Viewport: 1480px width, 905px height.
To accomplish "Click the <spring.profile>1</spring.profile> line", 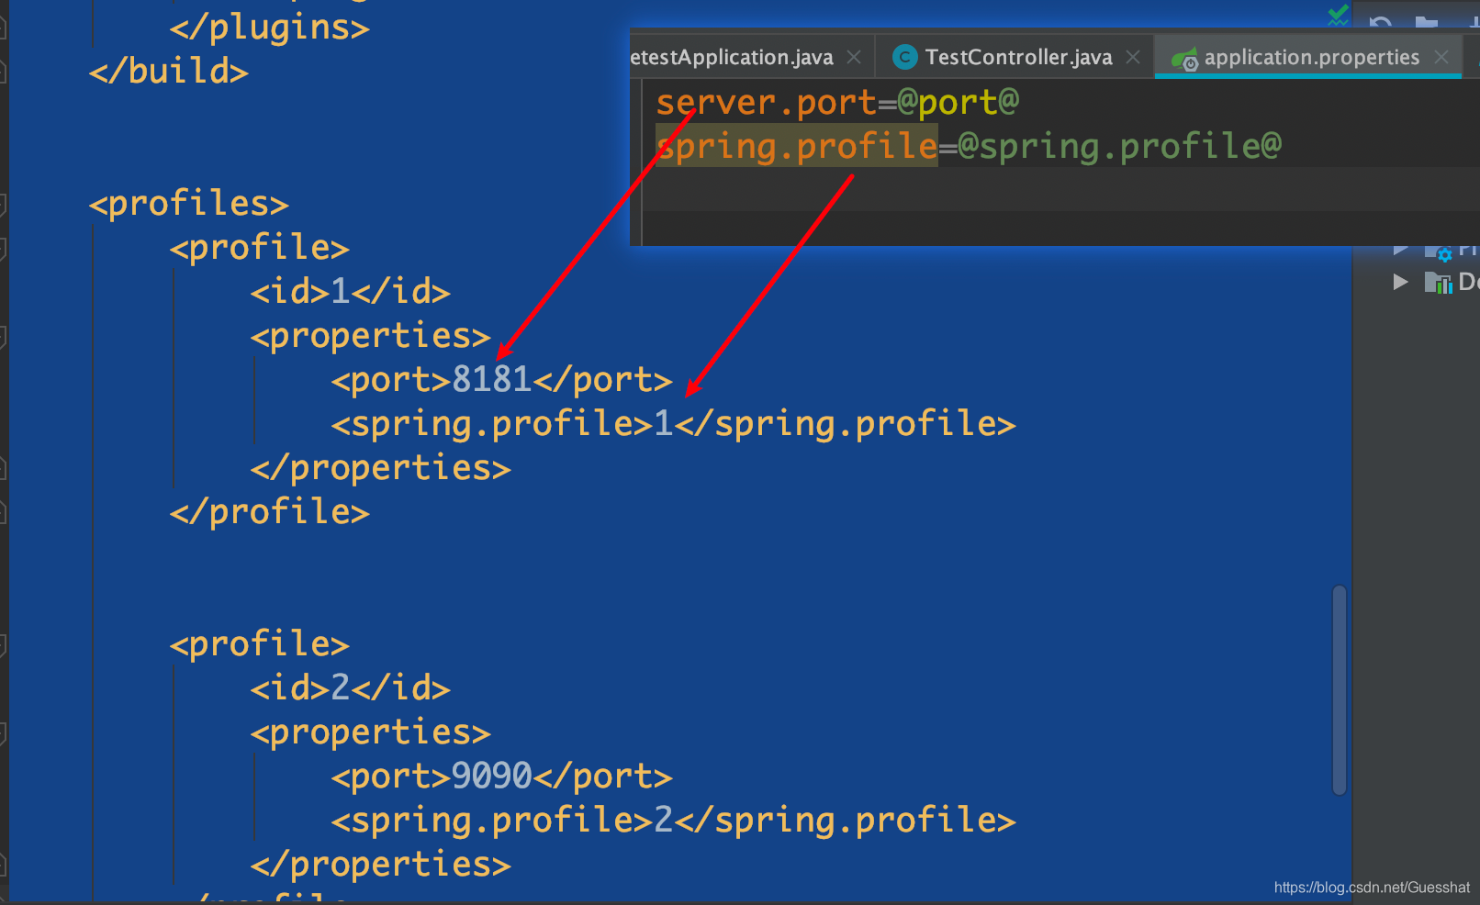I will 674,423.
